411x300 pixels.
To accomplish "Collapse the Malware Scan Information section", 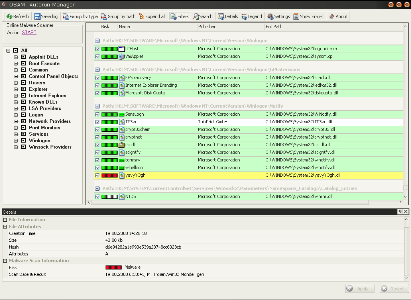I will (5, 261).
